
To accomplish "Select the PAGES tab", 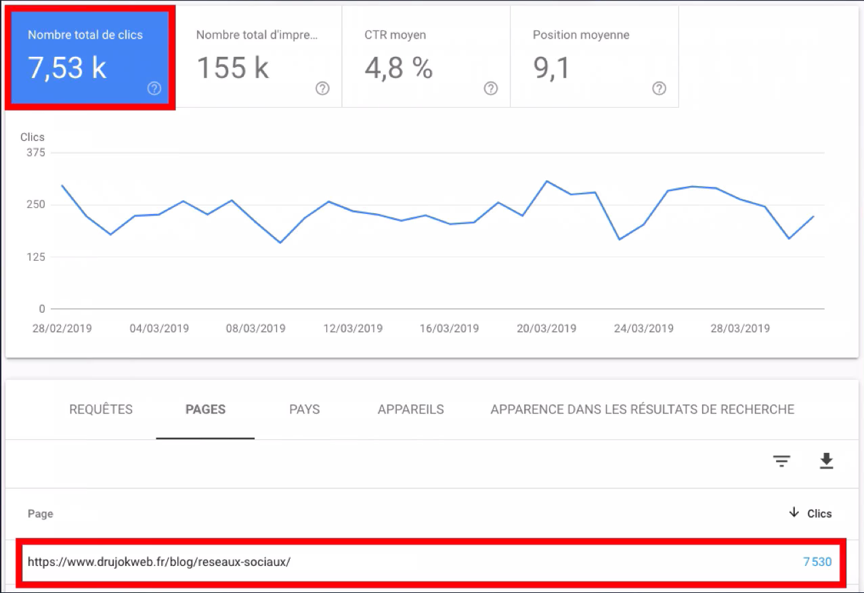I will (205, 410).
